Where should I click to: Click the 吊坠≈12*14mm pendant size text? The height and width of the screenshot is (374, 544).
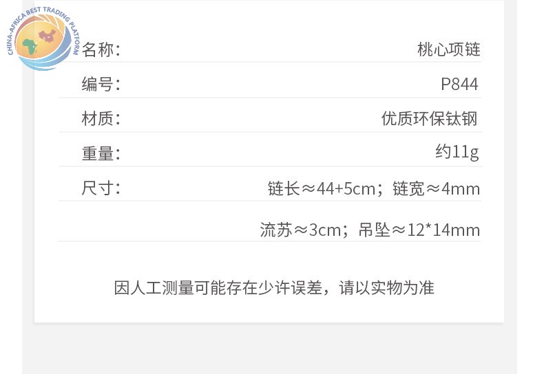pyautogui.click(x=419, y=230)
